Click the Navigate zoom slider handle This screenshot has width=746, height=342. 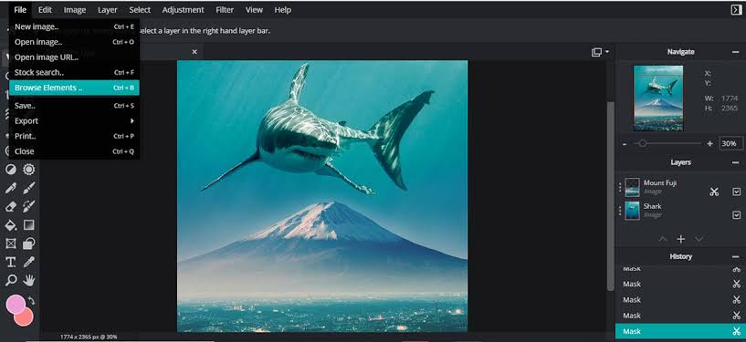[x=642, y=143]
